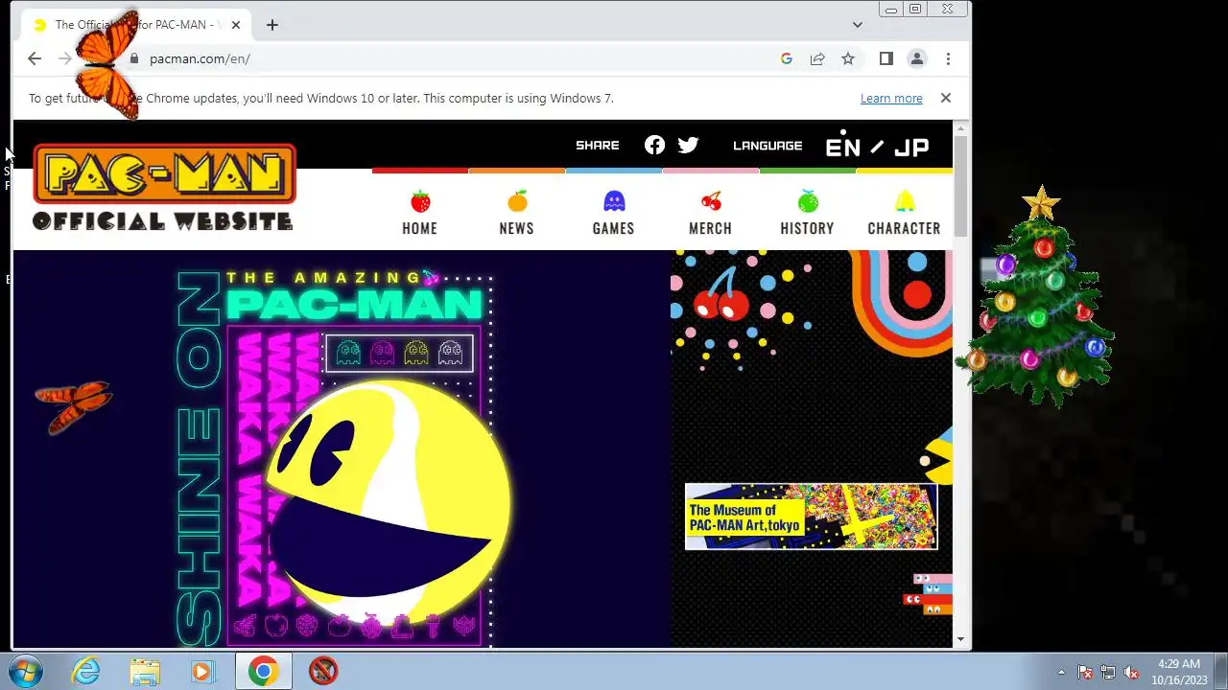
Task: Click the address bar showing pacman.com/en/
Action: coord(451,58)
